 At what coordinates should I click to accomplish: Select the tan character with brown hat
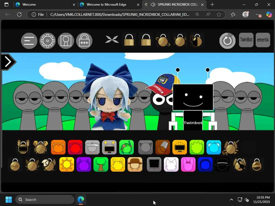pos(135,164)
